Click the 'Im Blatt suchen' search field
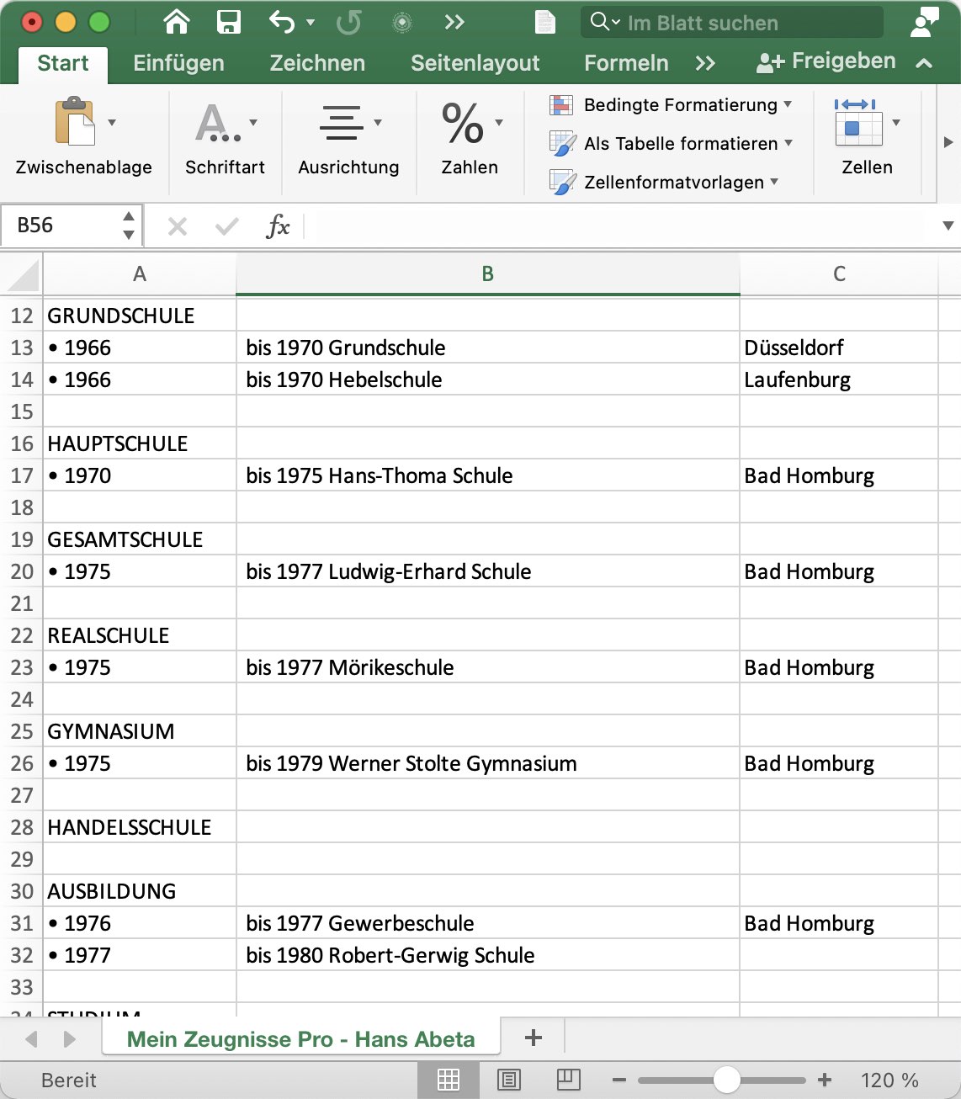The image size is (961, 1099). tap(732, 23)
